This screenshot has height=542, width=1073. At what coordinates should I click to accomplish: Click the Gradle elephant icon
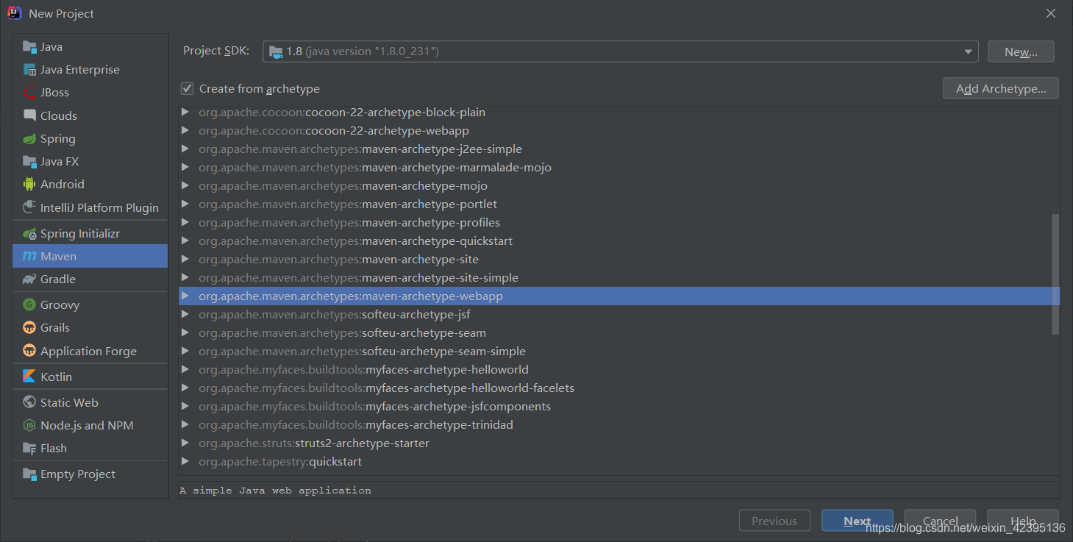pyautogui.click(x=29, y=279)
